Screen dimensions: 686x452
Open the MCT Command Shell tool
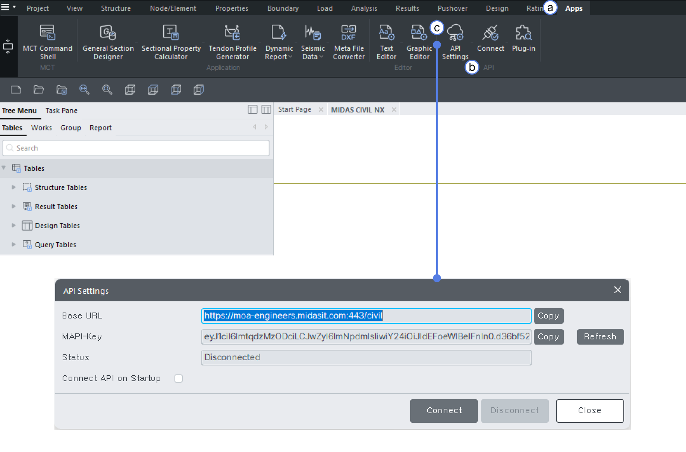tap(47, 41)
